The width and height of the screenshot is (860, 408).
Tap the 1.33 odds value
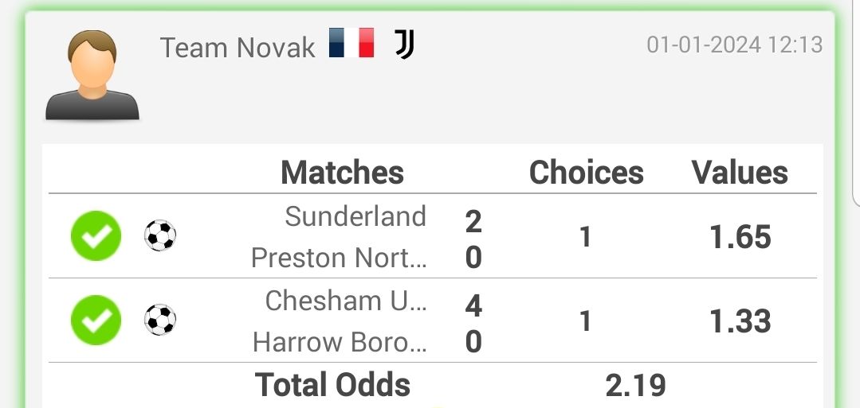tap(740, 321)
